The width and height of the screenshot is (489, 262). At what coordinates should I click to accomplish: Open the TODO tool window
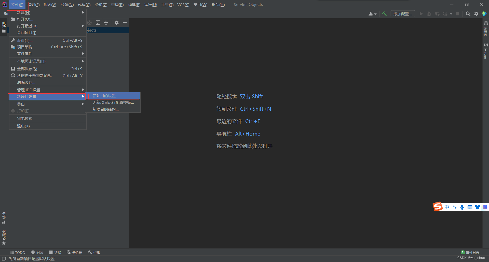(18, 252)
